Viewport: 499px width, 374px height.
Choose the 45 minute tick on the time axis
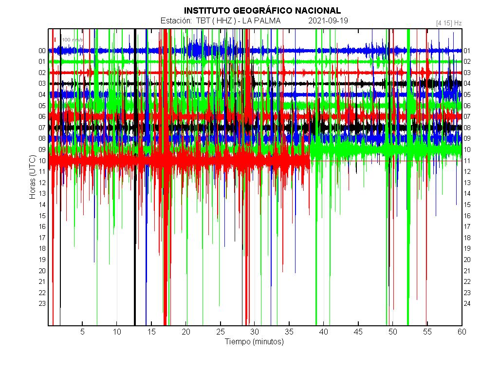pyautogui.click(x=358, y=332)
